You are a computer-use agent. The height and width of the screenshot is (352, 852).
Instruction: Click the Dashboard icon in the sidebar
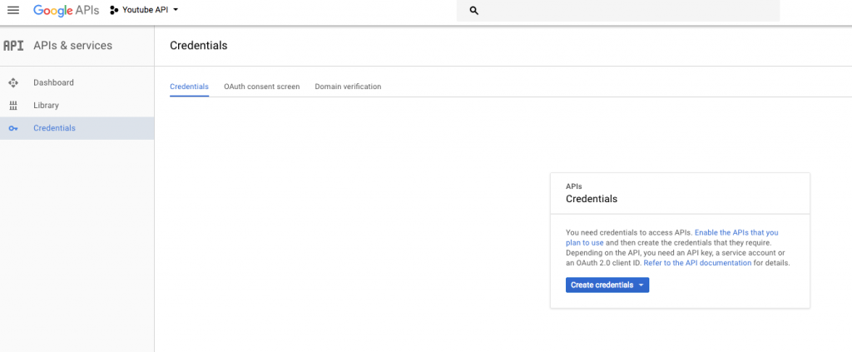click(12, 82)
